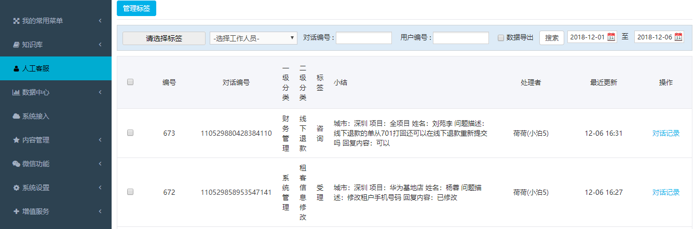
Task: Open the end date calendar icon
Action: (x=678, y=37)
